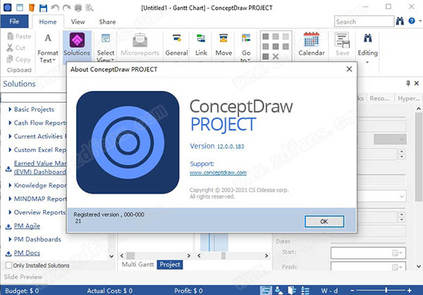Click the save disk icon in title bar
423x295 pixels.
43,8
